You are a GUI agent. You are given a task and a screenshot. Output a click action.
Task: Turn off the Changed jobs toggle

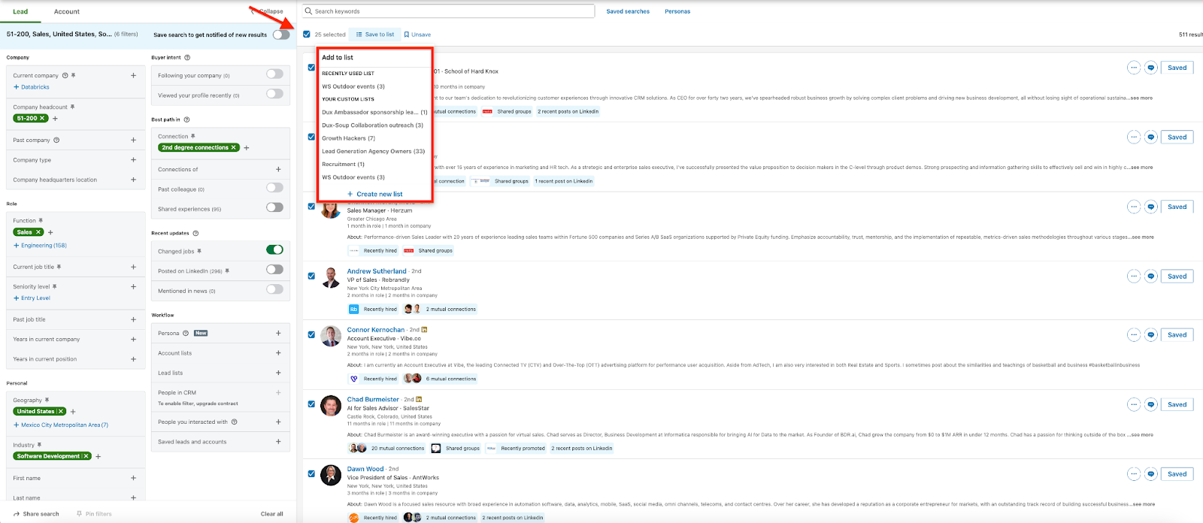click(x=274, y=249)
